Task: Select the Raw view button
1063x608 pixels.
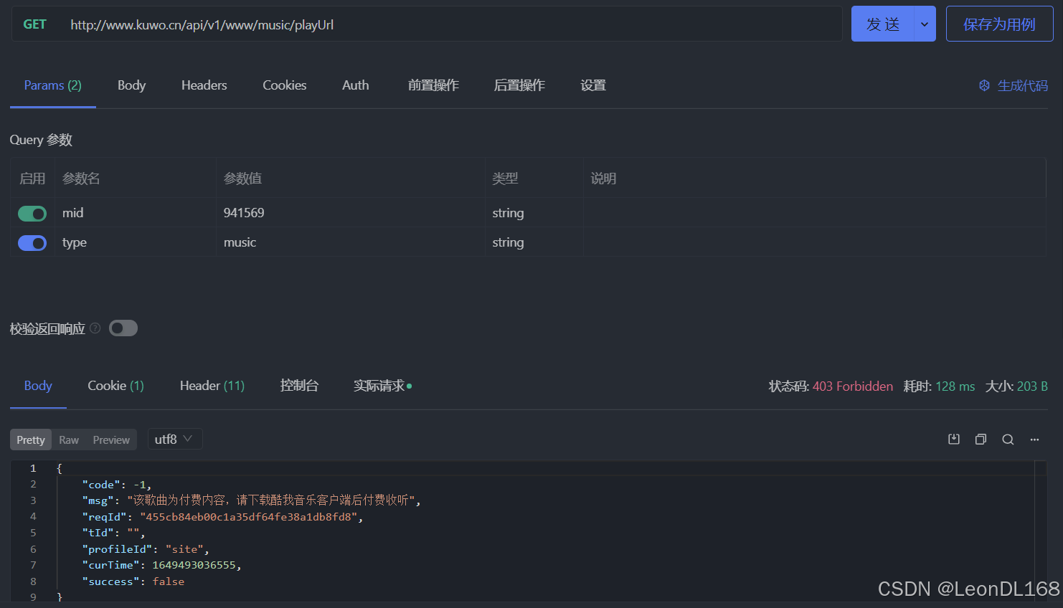Action: click(69, 440)
